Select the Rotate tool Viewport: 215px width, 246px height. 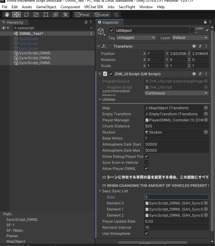click(x=26, y=15)
